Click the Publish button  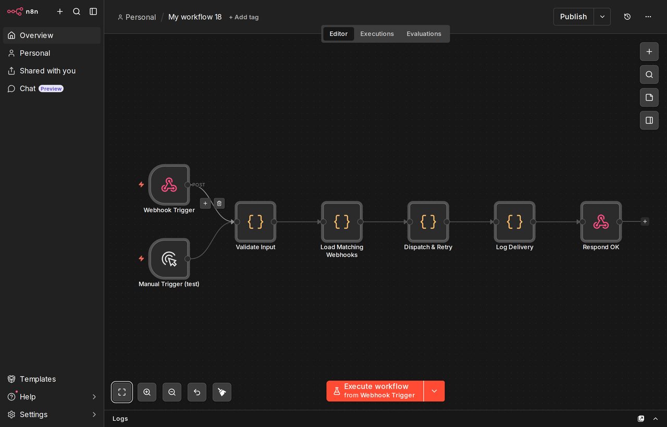coord(573,17)
